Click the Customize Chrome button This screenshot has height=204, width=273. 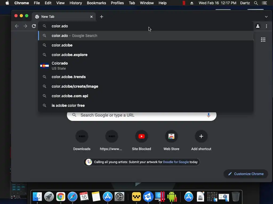tap(246, 174)
